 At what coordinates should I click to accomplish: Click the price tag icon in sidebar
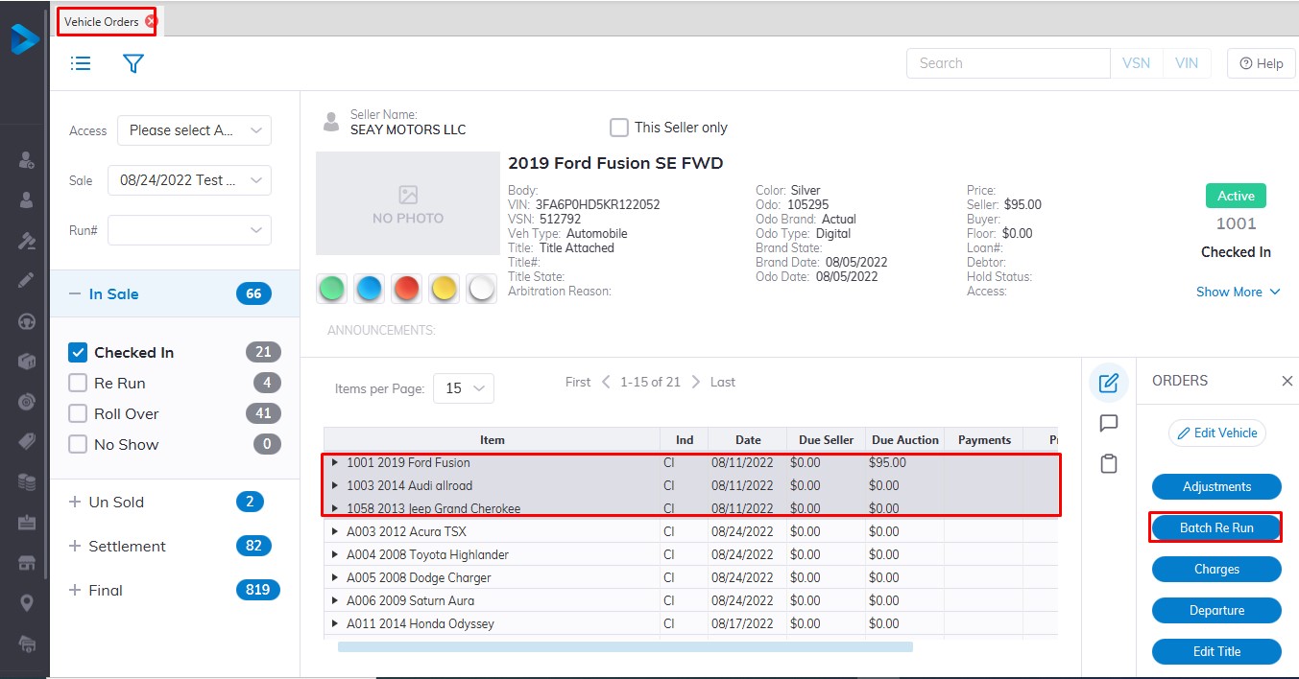point(27,441)
